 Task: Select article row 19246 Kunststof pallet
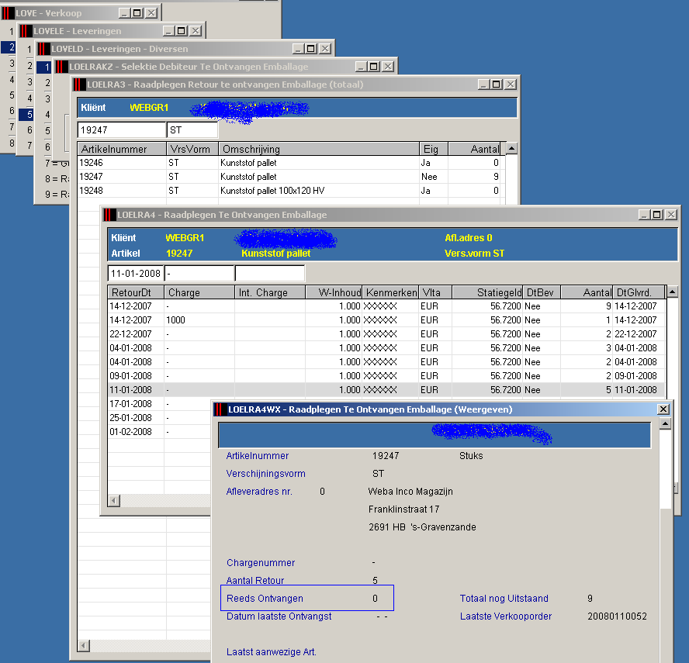(290, 163)
